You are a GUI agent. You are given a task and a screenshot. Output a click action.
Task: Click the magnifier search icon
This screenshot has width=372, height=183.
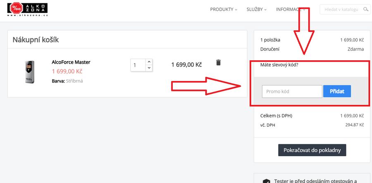coord(365,9)
